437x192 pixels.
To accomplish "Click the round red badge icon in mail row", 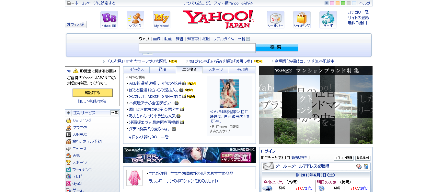I will pyautogui.click(x=359, y=166).
